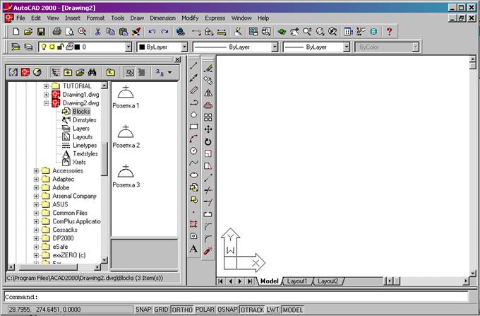This screenshot has height=316, width=480.
Task: Open the layer list dropdown
Action: 128,47
